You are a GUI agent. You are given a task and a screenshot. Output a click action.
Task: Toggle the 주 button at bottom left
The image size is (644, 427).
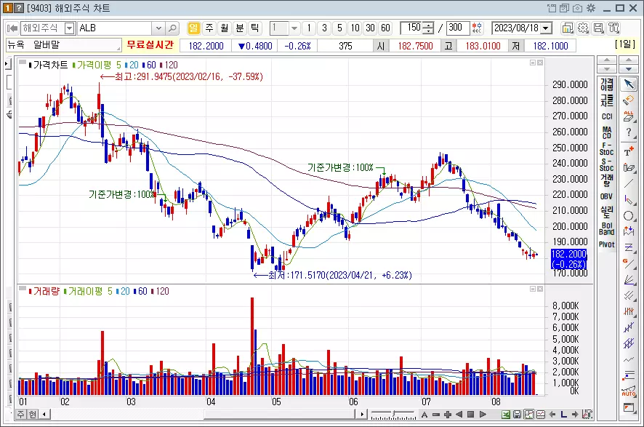click(x=21, y=414)
